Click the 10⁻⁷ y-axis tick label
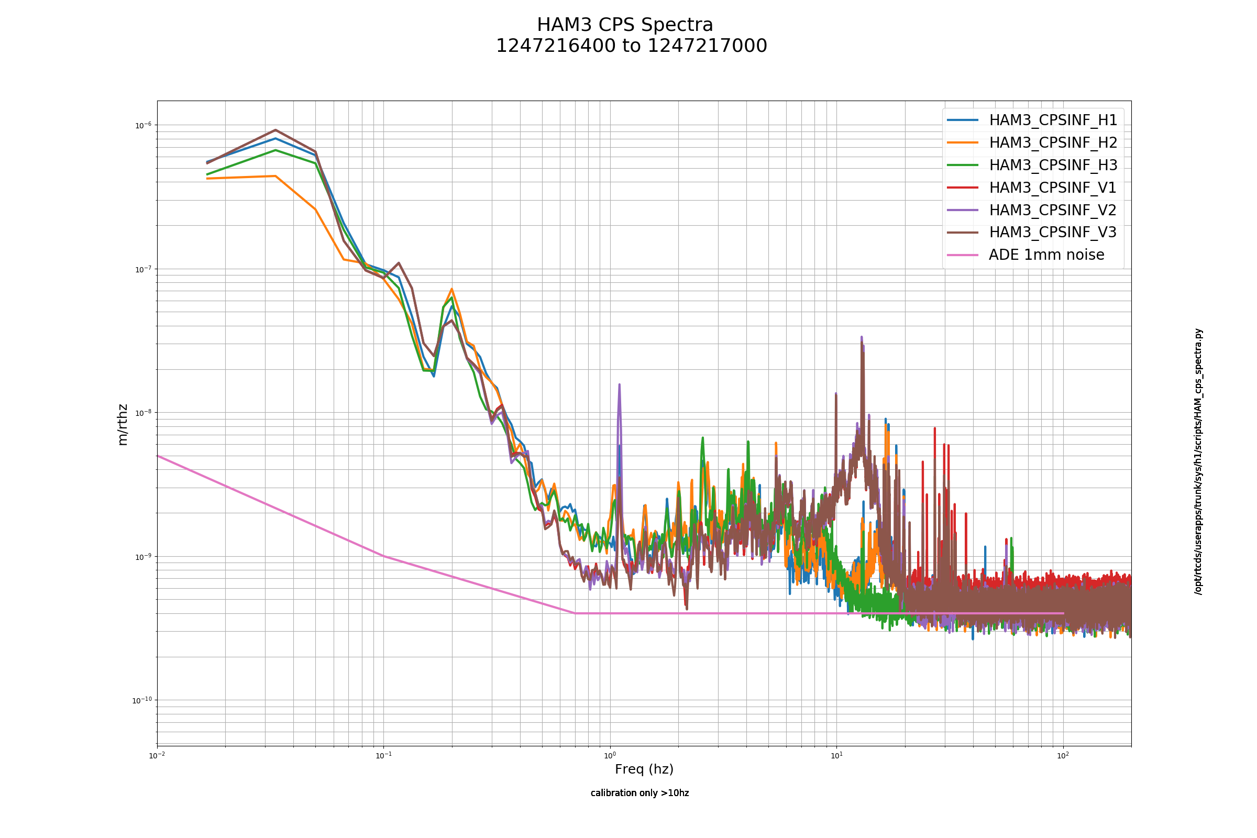 tap(142, 269)
